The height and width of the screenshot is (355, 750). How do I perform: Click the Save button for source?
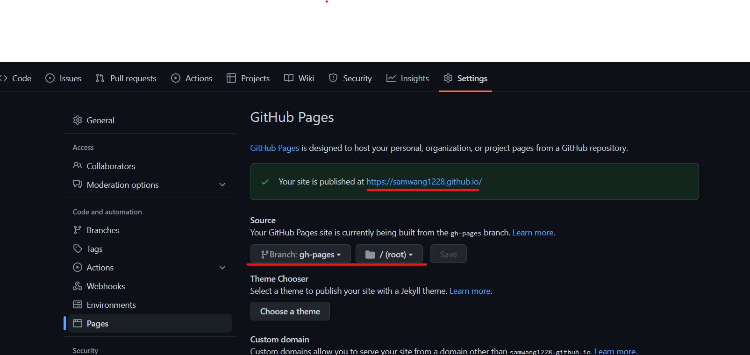pyautogui.click(x=448, y=254)
